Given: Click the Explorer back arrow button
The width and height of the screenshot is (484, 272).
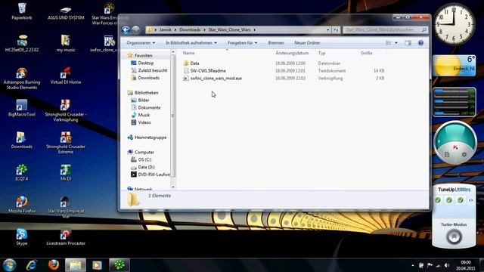Looking at the screenshot, I should click(126, 29).
